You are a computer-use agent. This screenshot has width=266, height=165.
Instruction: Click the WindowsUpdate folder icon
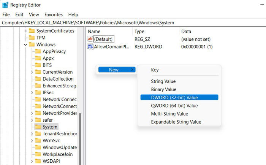pyautogui.click(x=38, y=148)
